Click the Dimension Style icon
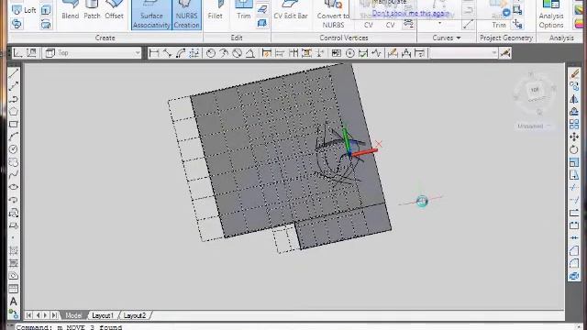 coord(505,53)
